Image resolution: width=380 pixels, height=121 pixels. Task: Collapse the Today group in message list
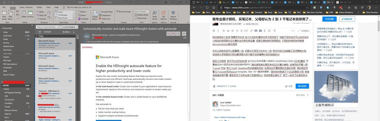(36, 36)
